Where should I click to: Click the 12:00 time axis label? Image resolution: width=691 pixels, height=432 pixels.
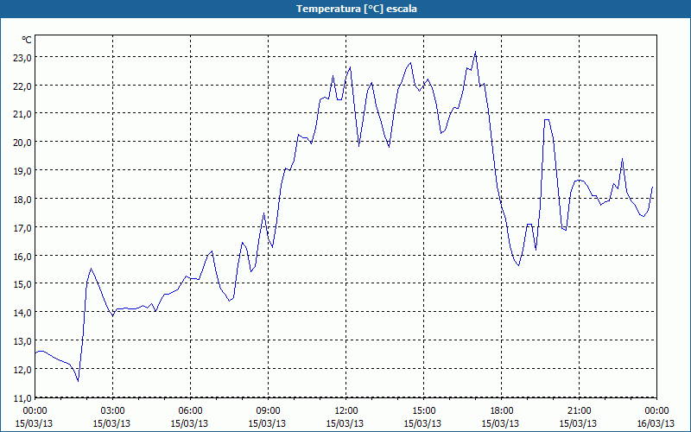coord(346,410)
